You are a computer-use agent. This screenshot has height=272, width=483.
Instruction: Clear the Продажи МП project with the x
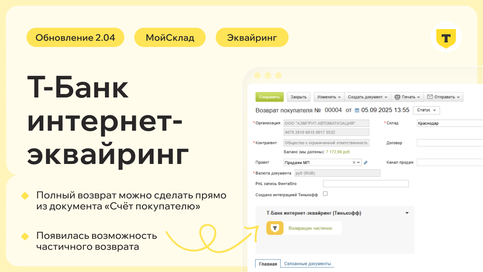pos(354,162)
